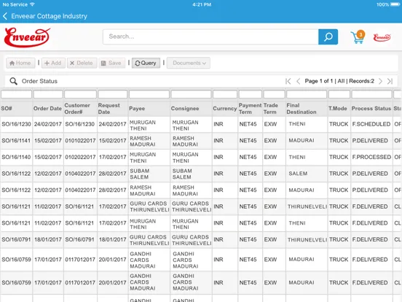Click the Final Destination filter box
Image resolution: width=402 pixels, height=302 pixels.
tap(307, 94)
